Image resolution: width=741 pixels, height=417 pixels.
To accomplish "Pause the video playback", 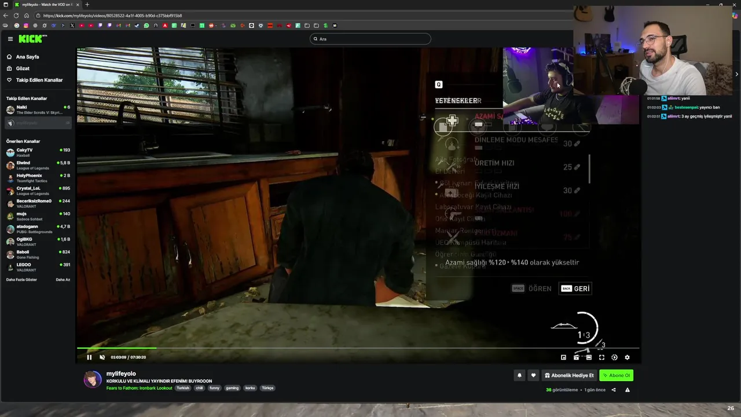I will tap(89, 357).
